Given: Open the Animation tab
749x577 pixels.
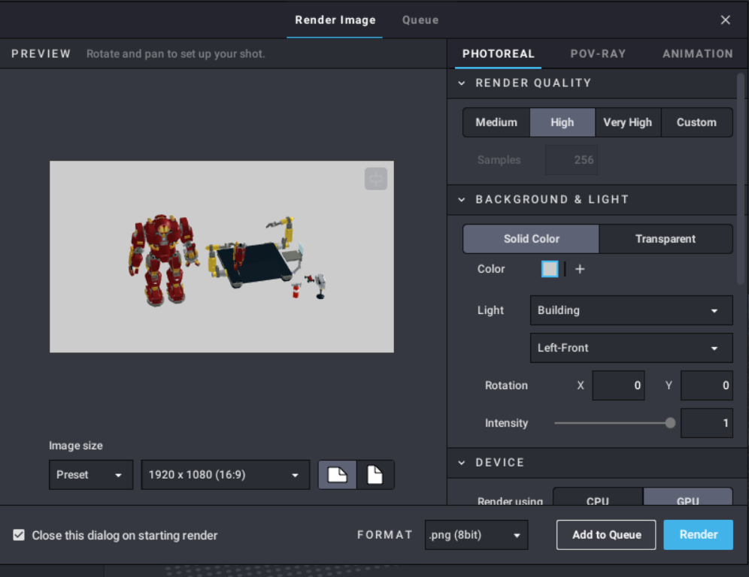Looking at the screenshot, I should point(697,54).
